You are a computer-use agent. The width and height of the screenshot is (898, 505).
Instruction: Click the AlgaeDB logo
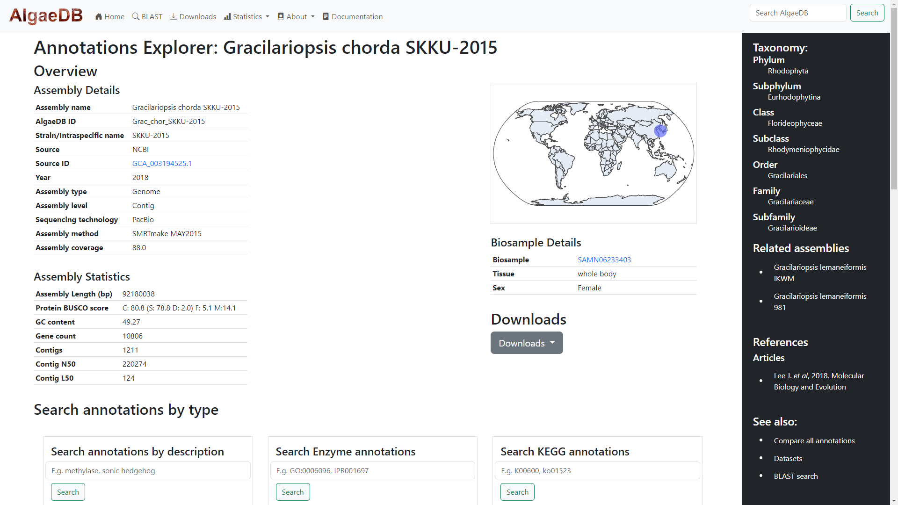click(46, 16)
